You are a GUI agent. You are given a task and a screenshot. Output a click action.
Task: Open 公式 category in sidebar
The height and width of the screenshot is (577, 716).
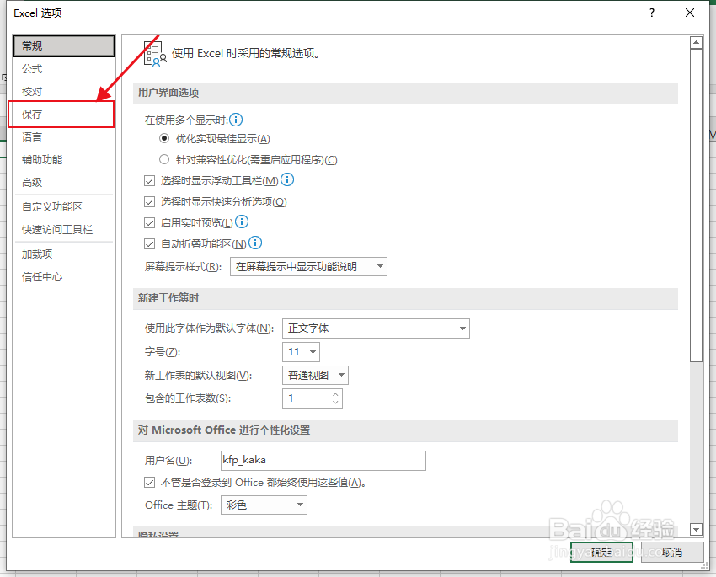pyautogui.click(x=64, y=68)
